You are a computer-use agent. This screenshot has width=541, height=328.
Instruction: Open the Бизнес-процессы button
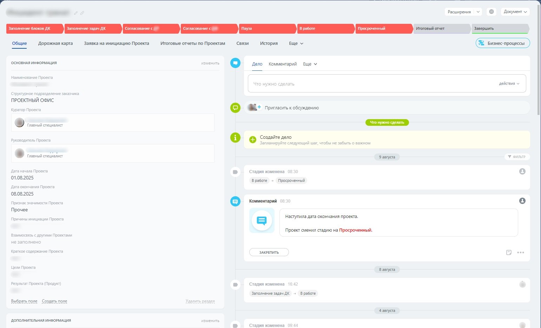tap(503, 43)
